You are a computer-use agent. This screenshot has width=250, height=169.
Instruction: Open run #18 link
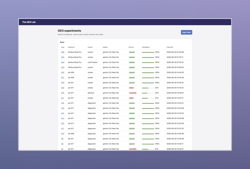[63, 93]
